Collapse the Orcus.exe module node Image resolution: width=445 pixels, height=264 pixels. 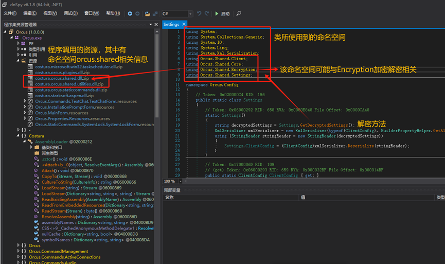(12, 38)
